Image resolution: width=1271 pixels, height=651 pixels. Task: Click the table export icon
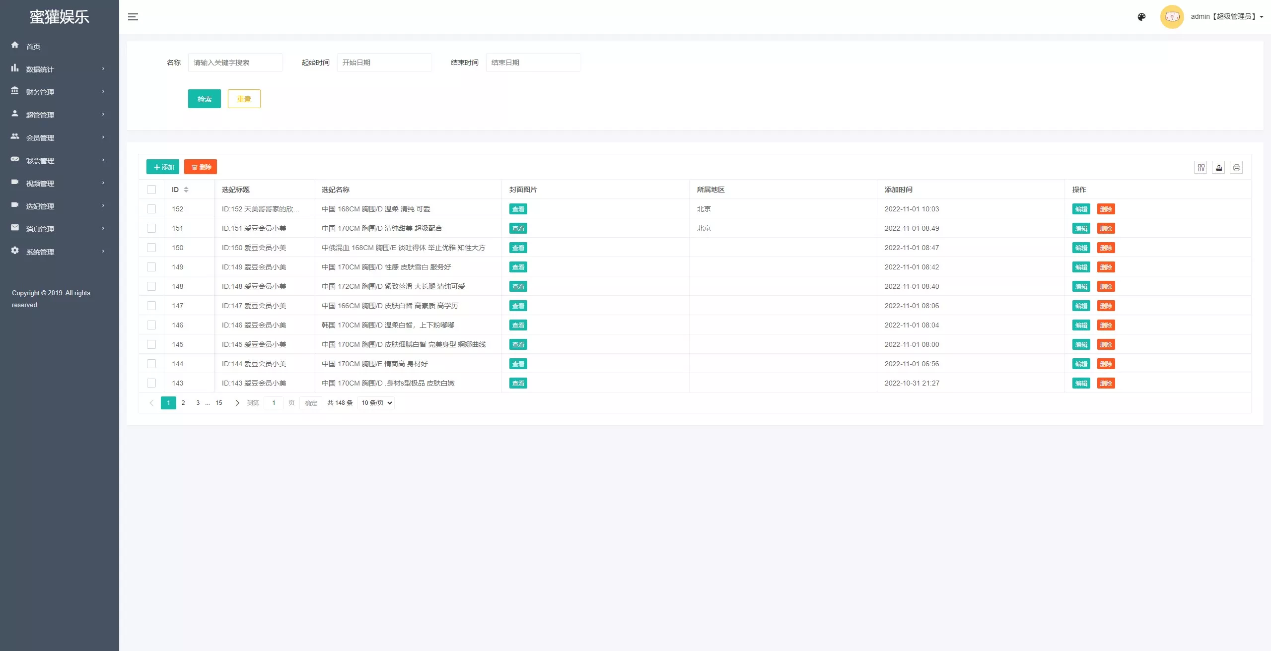point(1218,168)
